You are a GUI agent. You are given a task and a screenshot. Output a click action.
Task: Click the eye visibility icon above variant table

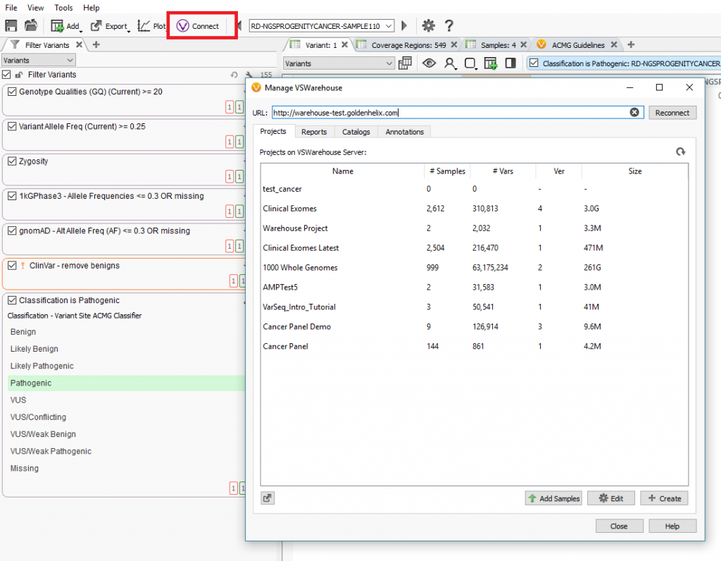[430, 63]
